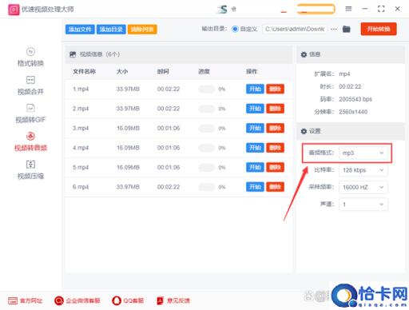Select the file name 5.mp4
The height and width of the screenshot is (310, 409).
81,167
